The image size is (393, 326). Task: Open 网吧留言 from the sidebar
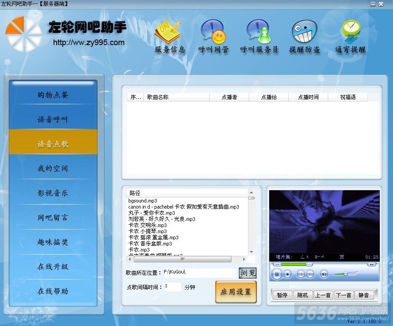53,217
